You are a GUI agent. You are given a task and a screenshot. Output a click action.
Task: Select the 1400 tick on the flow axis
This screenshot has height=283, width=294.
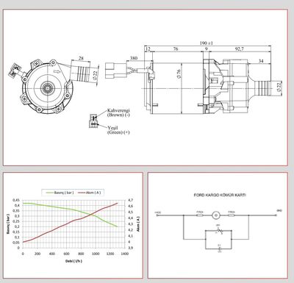125,254
